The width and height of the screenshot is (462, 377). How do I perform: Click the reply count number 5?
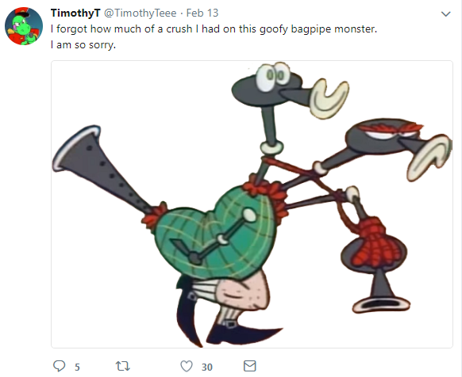(x=77, y=367)
